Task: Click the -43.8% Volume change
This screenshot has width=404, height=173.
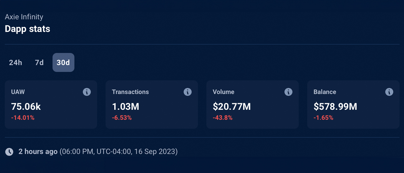Action: click(x=223, y=118)
